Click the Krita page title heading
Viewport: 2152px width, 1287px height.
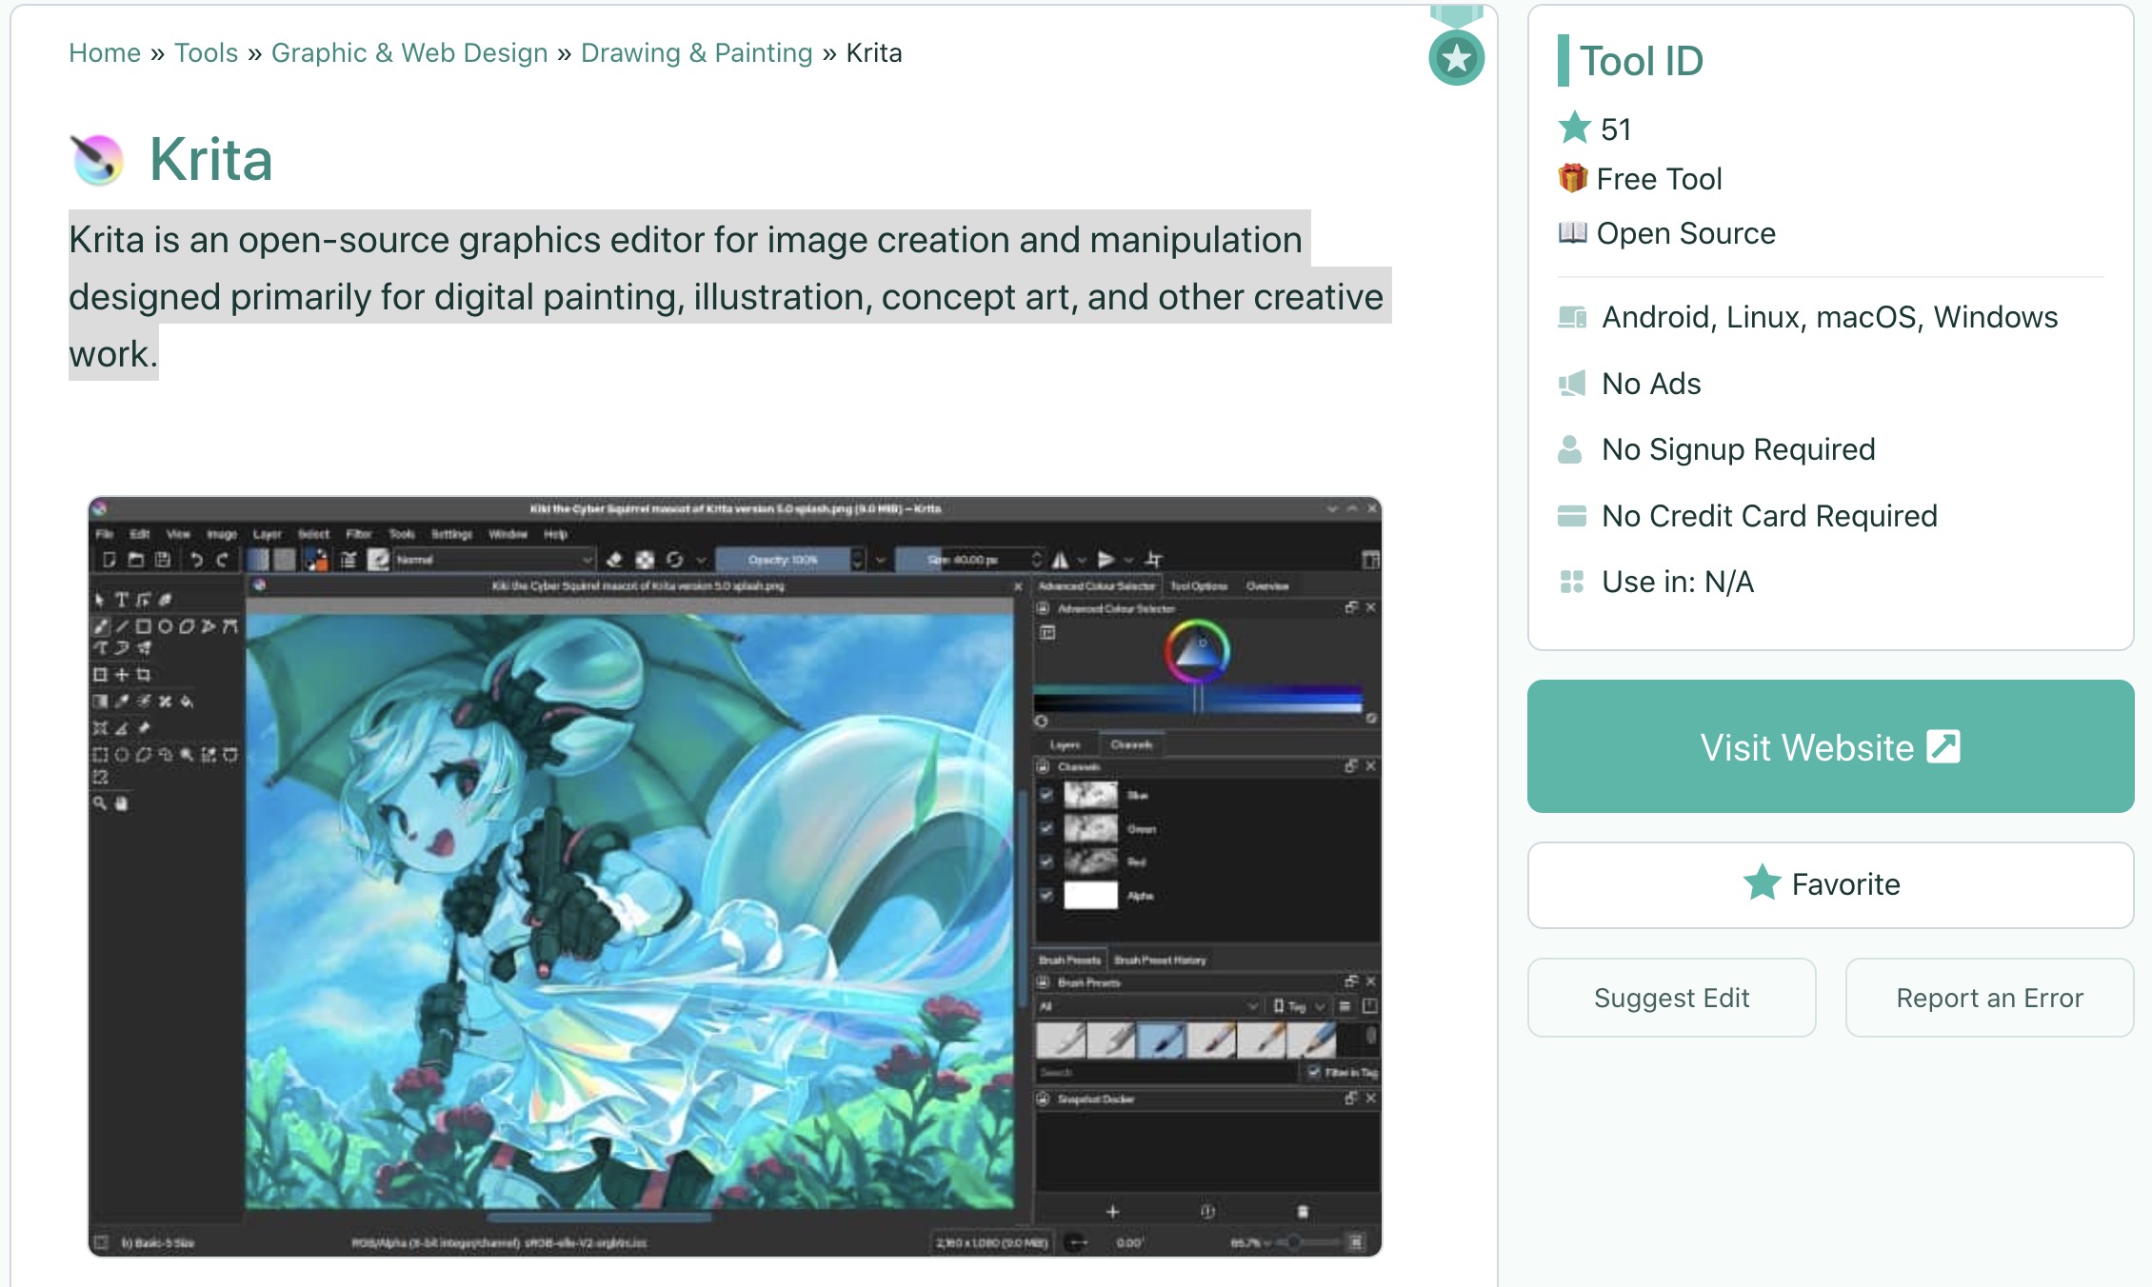click(x=211, y=159)
